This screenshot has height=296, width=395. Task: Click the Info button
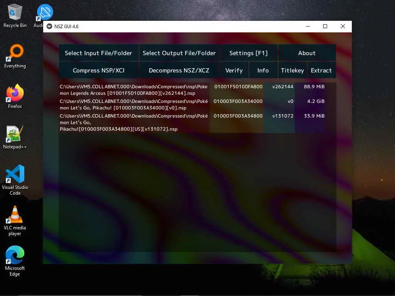pos(263,71)
